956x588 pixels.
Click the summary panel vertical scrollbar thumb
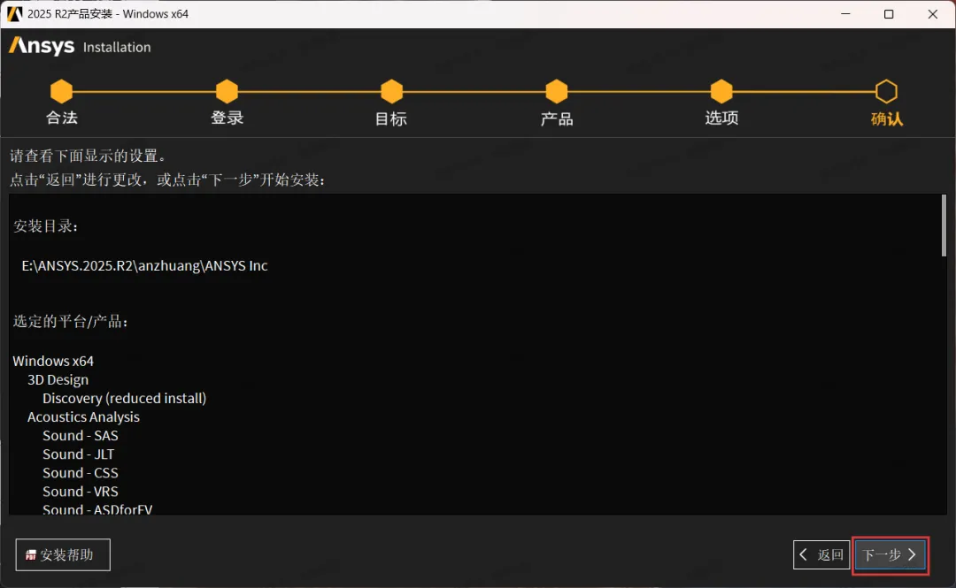pyautogui.click(x=944, y=225)
